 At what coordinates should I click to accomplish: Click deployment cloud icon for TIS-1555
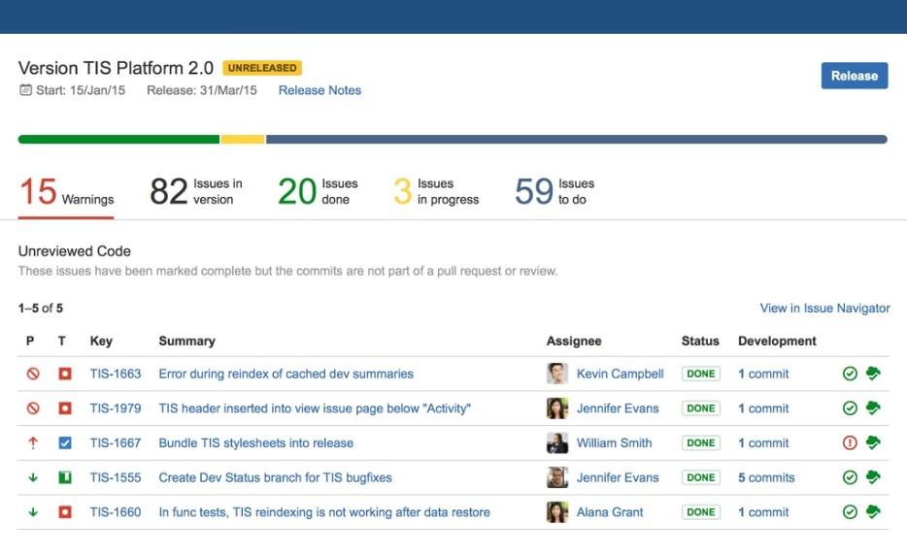click(873, 477)
